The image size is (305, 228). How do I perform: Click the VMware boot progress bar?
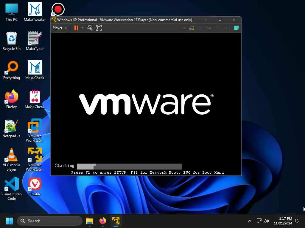click(x=129, y=166)
